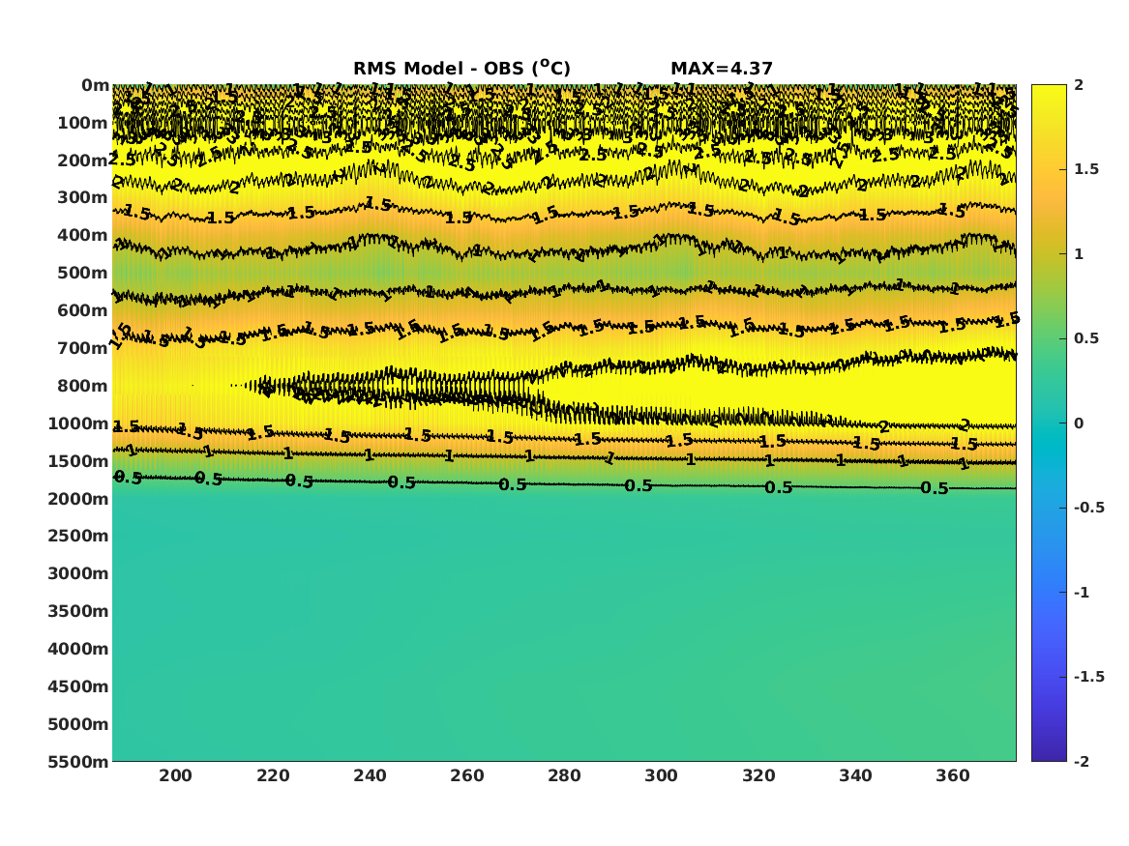
Task: Click the "4500m" depth axis label
Action: tap(78, 687)
